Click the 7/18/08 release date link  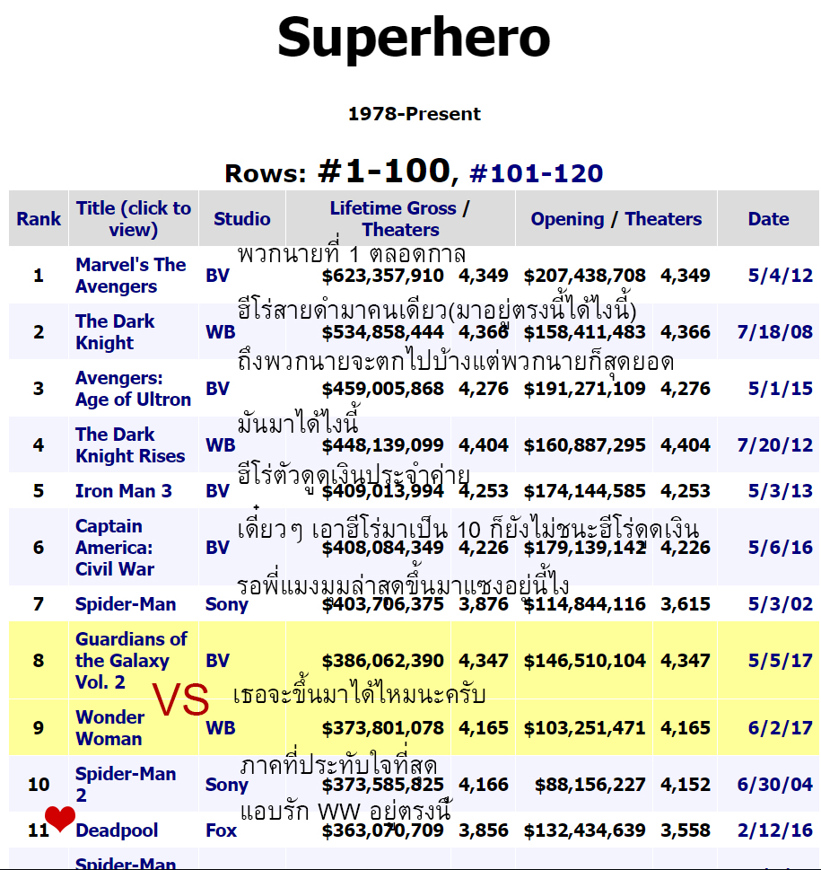774,332
